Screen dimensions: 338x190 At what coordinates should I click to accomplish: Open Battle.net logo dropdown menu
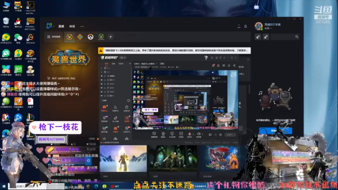(50, 26)
